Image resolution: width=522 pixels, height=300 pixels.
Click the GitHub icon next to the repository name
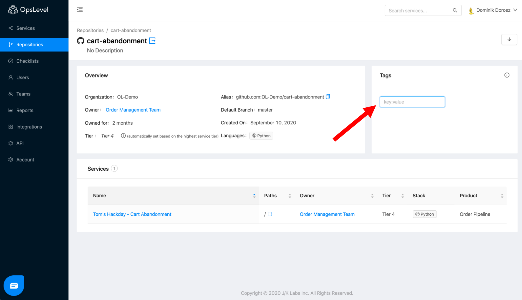(80, 41)
